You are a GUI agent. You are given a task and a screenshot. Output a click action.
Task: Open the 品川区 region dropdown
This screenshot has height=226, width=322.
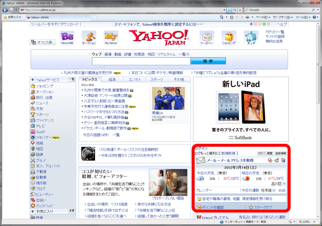point(284,184)
